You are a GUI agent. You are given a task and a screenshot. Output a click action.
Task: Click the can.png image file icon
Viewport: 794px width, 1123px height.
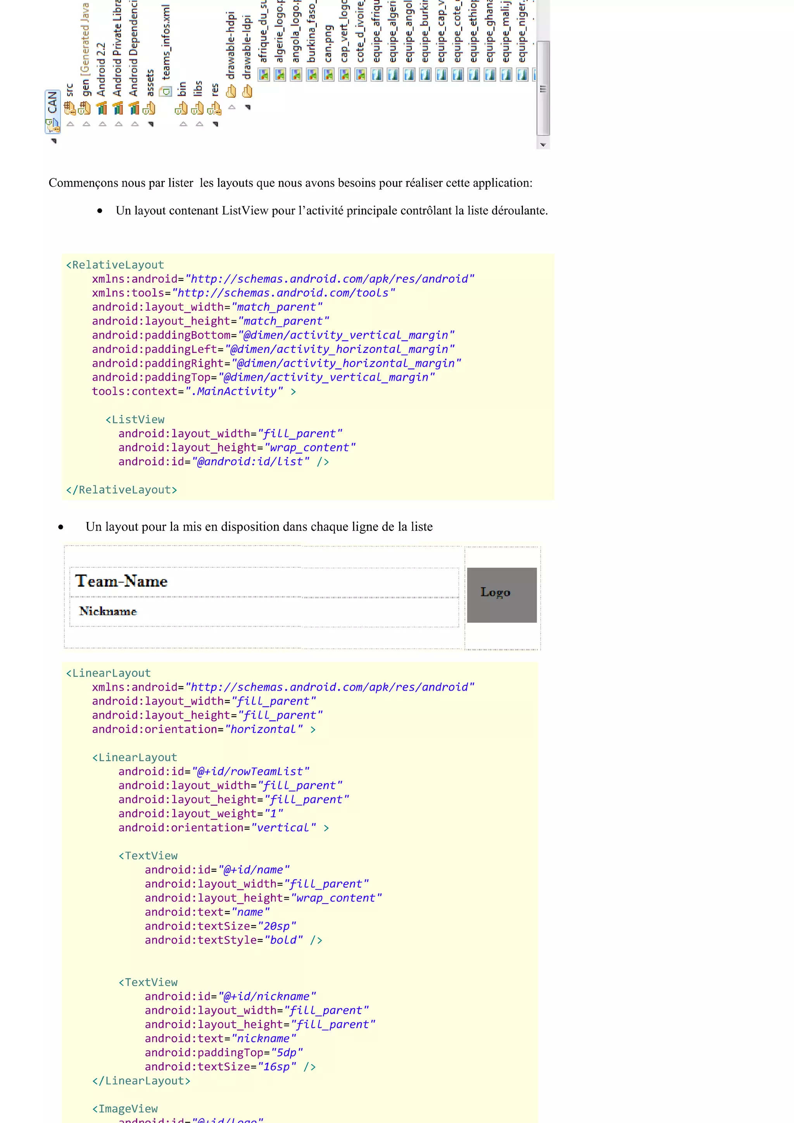(x=328, y=75)
